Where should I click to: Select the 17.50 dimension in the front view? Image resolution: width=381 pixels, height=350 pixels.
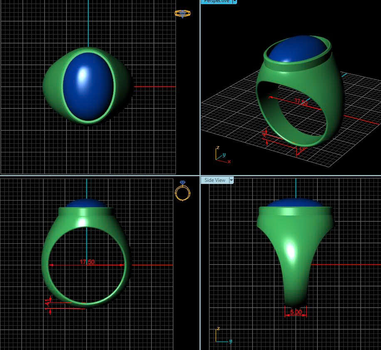pos(87,262)
